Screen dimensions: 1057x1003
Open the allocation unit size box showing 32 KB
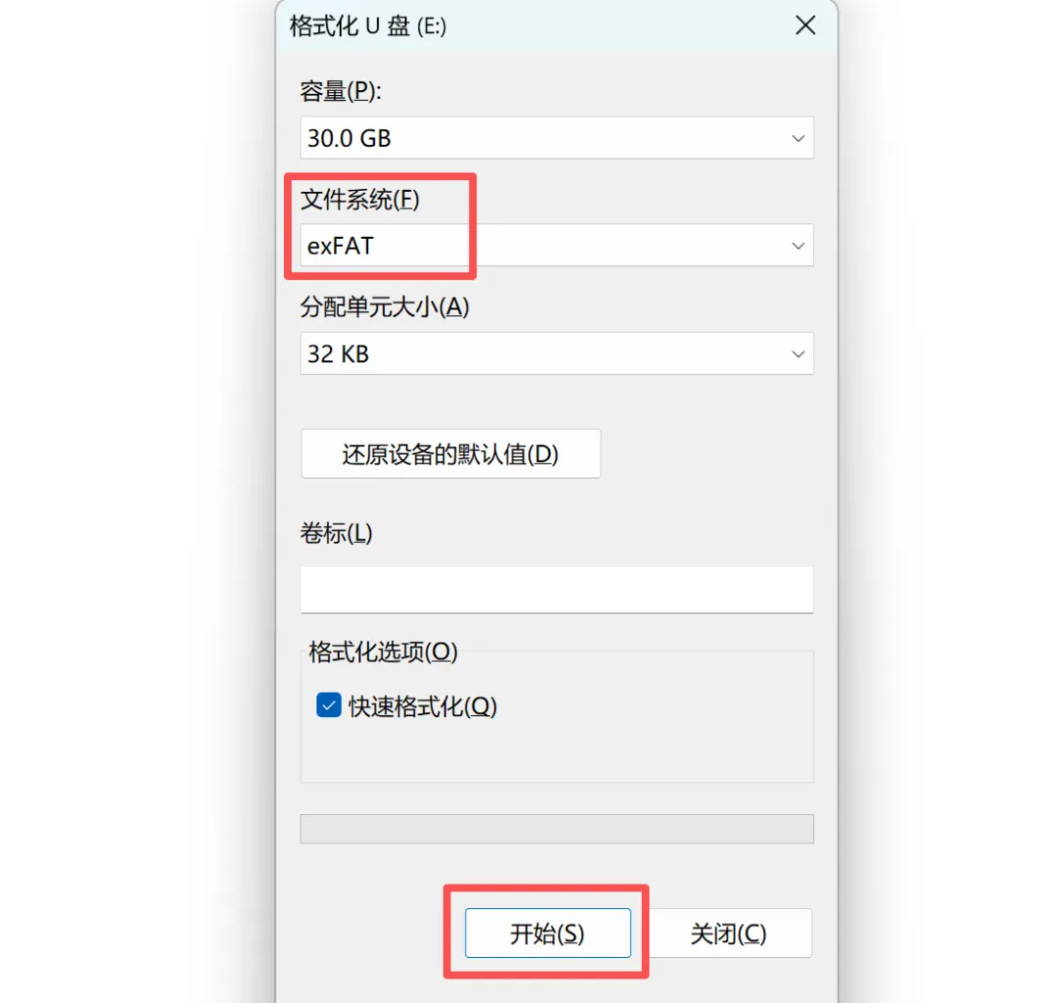(557, 353)
